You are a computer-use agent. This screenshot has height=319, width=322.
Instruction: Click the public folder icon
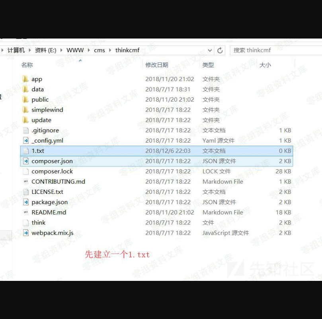[x=25, y=100]
